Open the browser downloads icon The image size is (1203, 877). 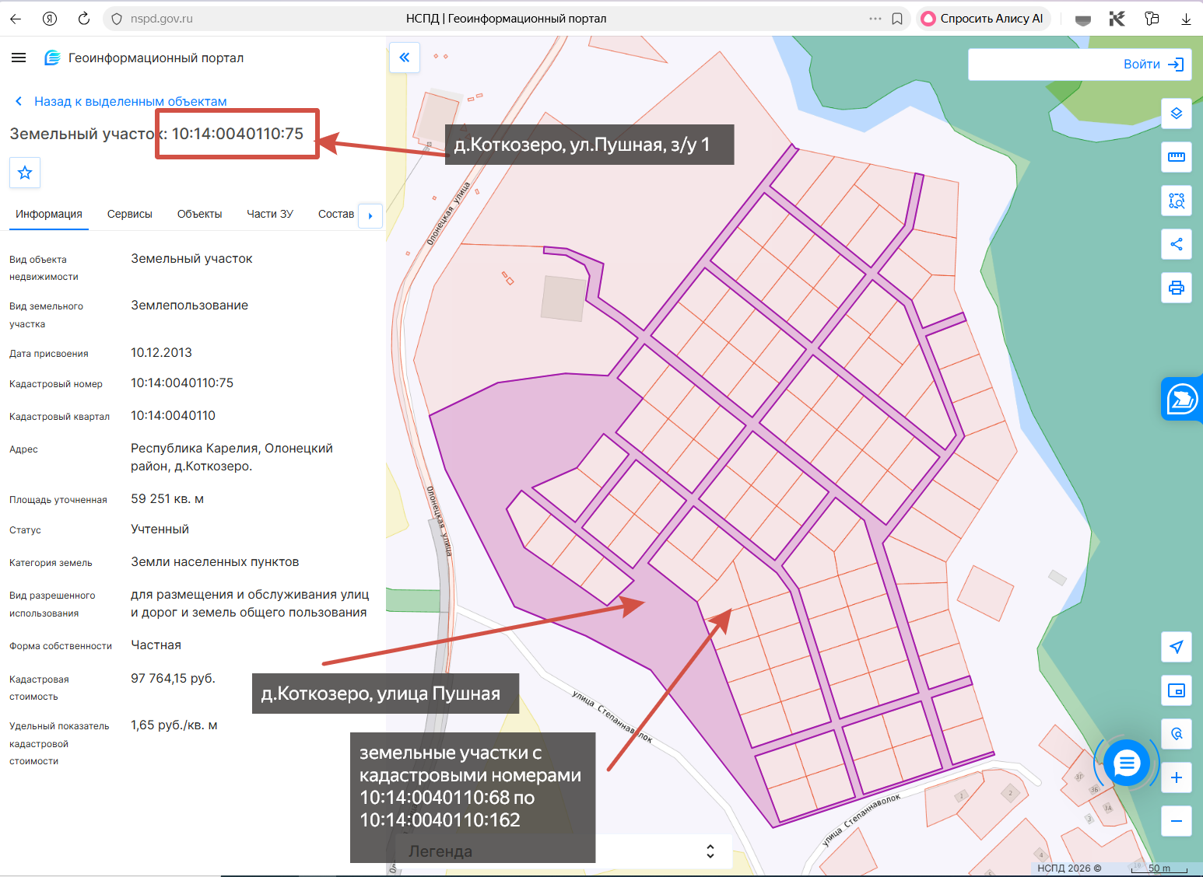(x=1186, y=19)
